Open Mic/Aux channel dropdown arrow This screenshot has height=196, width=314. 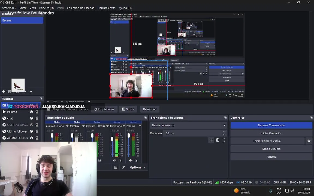(83, 126)
